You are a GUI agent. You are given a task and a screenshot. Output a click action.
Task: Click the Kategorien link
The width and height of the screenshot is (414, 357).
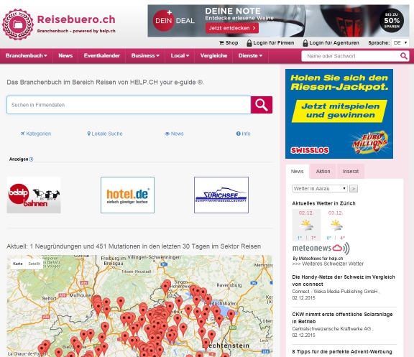pyautogui.click(x=36, y=134)
